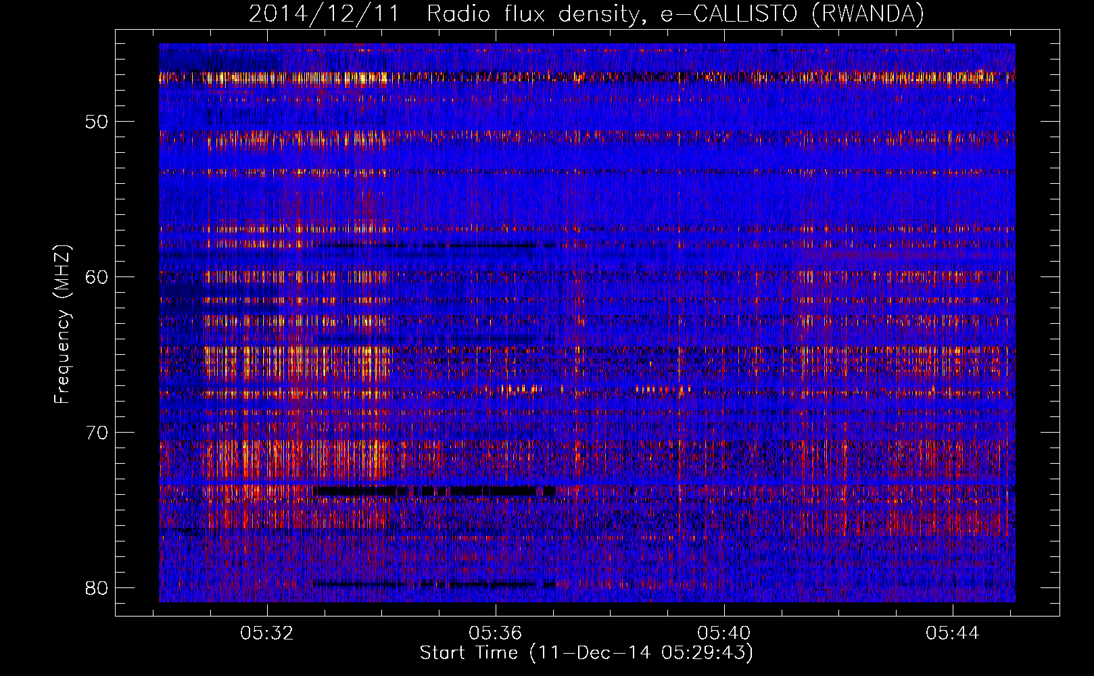
Task: Click the "Start Time (11-Dec-14 05:29:43)" axis label
Action: [586, 653]
